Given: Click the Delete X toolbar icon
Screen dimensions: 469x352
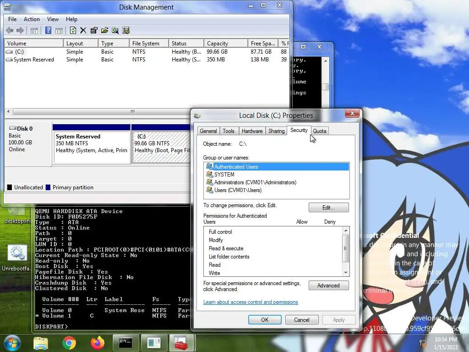Looking at the screenshot, I should pos(83,30).
